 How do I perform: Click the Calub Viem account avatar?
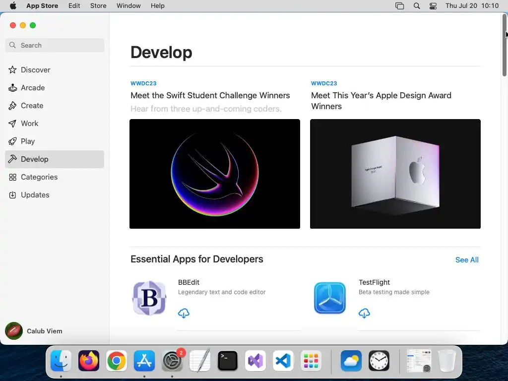click(x=14, y=331)
